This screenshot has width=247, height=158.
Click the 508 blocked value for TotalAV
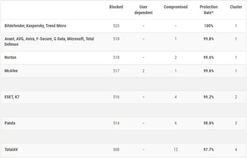[116, 150]
